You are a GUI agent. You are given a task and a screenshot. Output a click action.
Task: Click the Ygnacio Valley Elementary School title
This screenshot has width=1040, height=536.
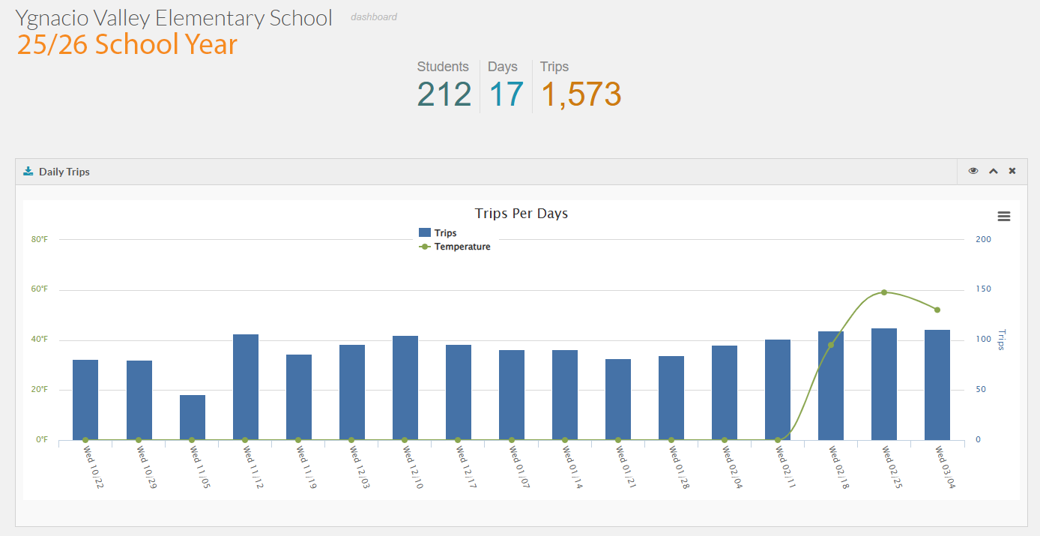(x=174, y=18)
